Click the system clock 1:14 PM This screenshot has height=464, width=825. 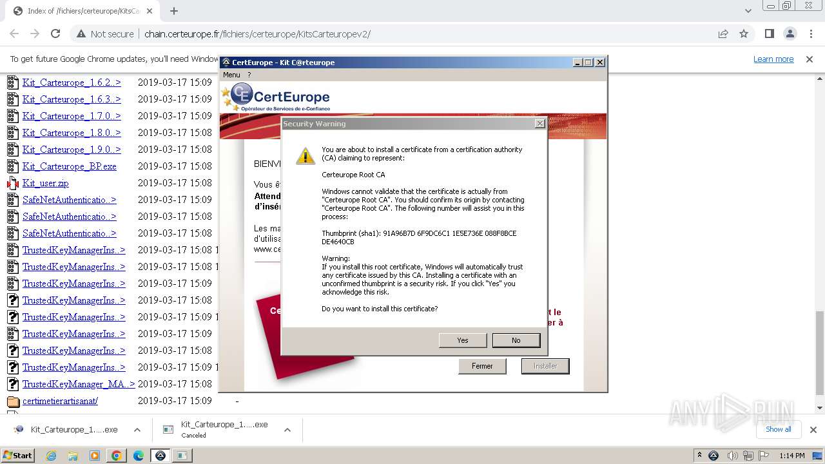point(791,456)
